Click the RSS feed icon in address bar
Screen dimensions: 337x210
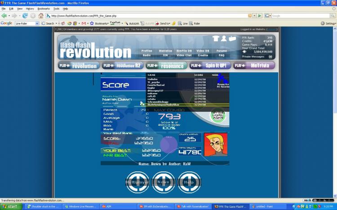(x=250, y=16)
